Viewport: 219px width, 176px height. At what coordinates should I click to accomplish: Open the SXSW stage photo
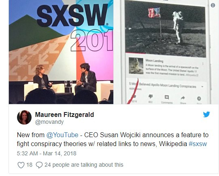pos(61,52)
